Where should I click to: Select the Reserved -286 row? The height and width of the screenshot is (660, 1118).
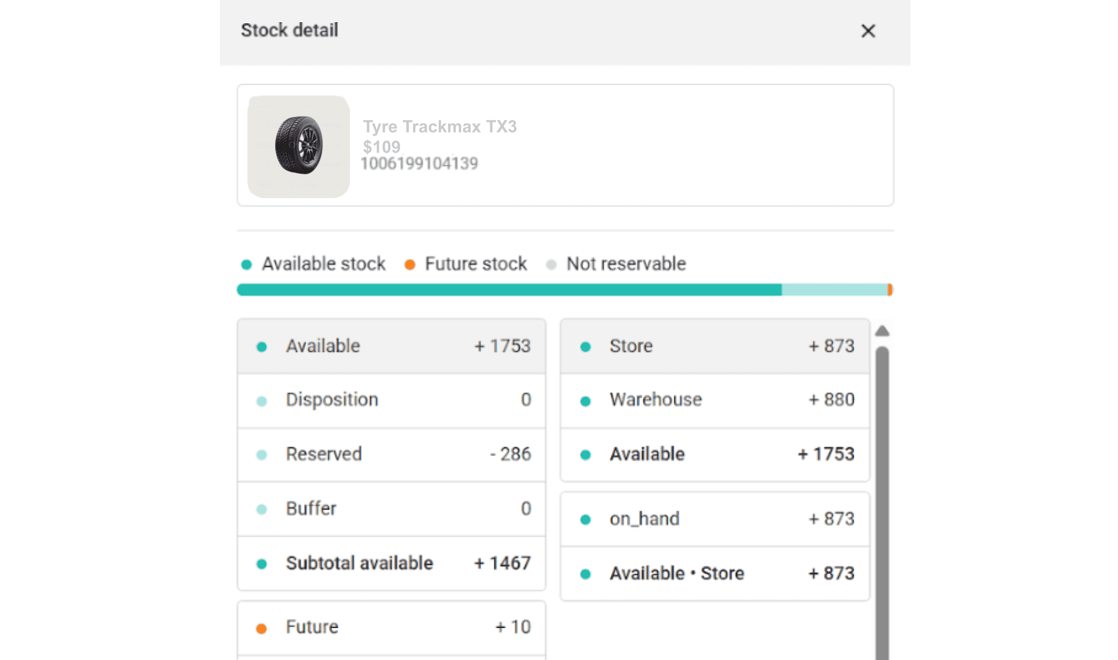[x=391, y=454]
